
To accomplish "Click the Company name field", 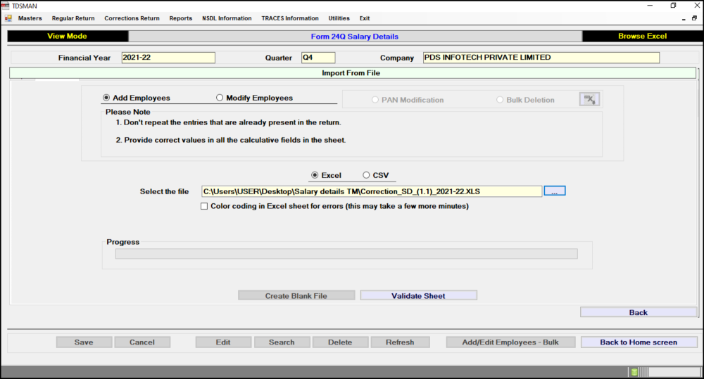I will pos(541,58).
